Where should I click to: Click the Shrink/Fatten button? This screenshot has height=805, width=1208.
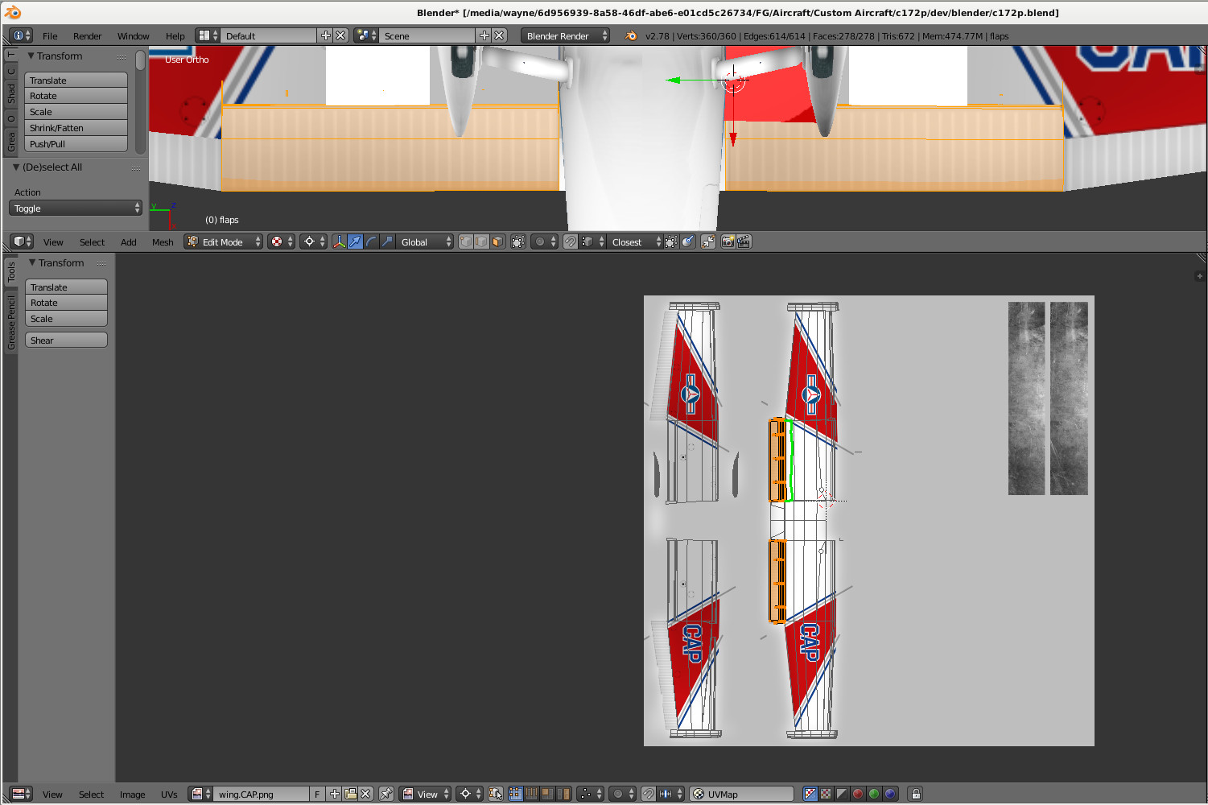[76, 128]
